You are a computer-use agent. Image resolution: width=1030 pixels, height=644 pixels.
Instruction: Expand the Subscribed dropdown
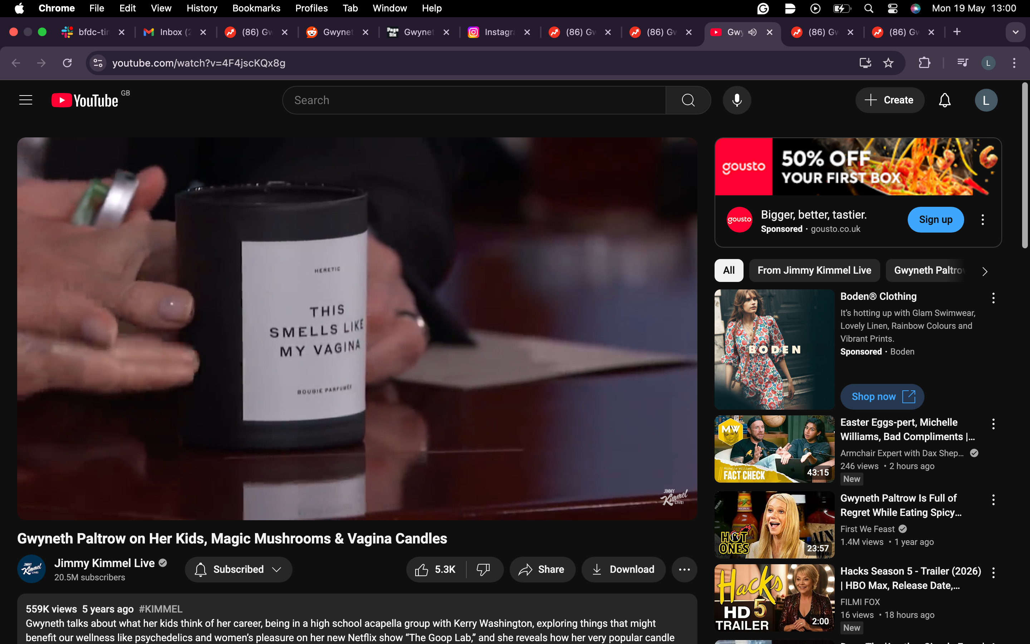click(238, 569)
